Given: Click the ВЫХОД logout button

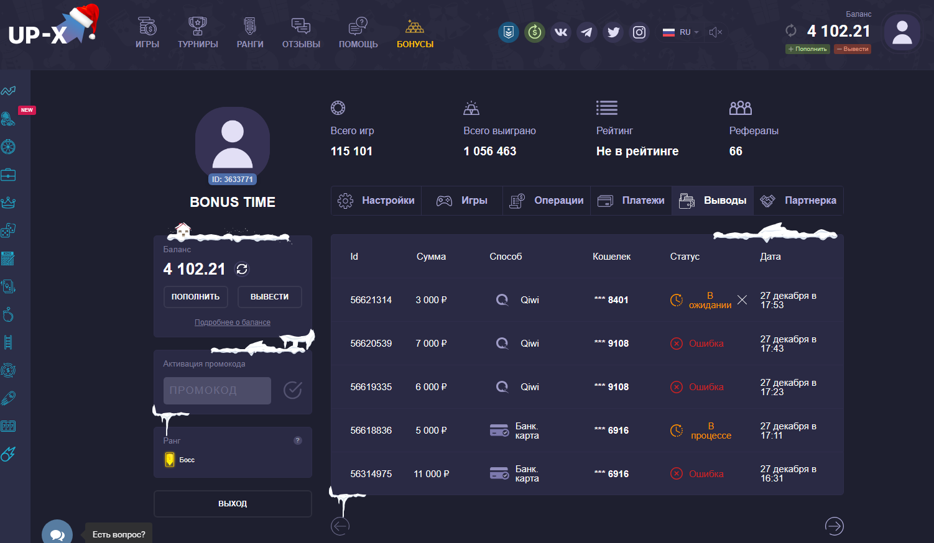Looking at the screenshot, I should (x=233, y=504).
